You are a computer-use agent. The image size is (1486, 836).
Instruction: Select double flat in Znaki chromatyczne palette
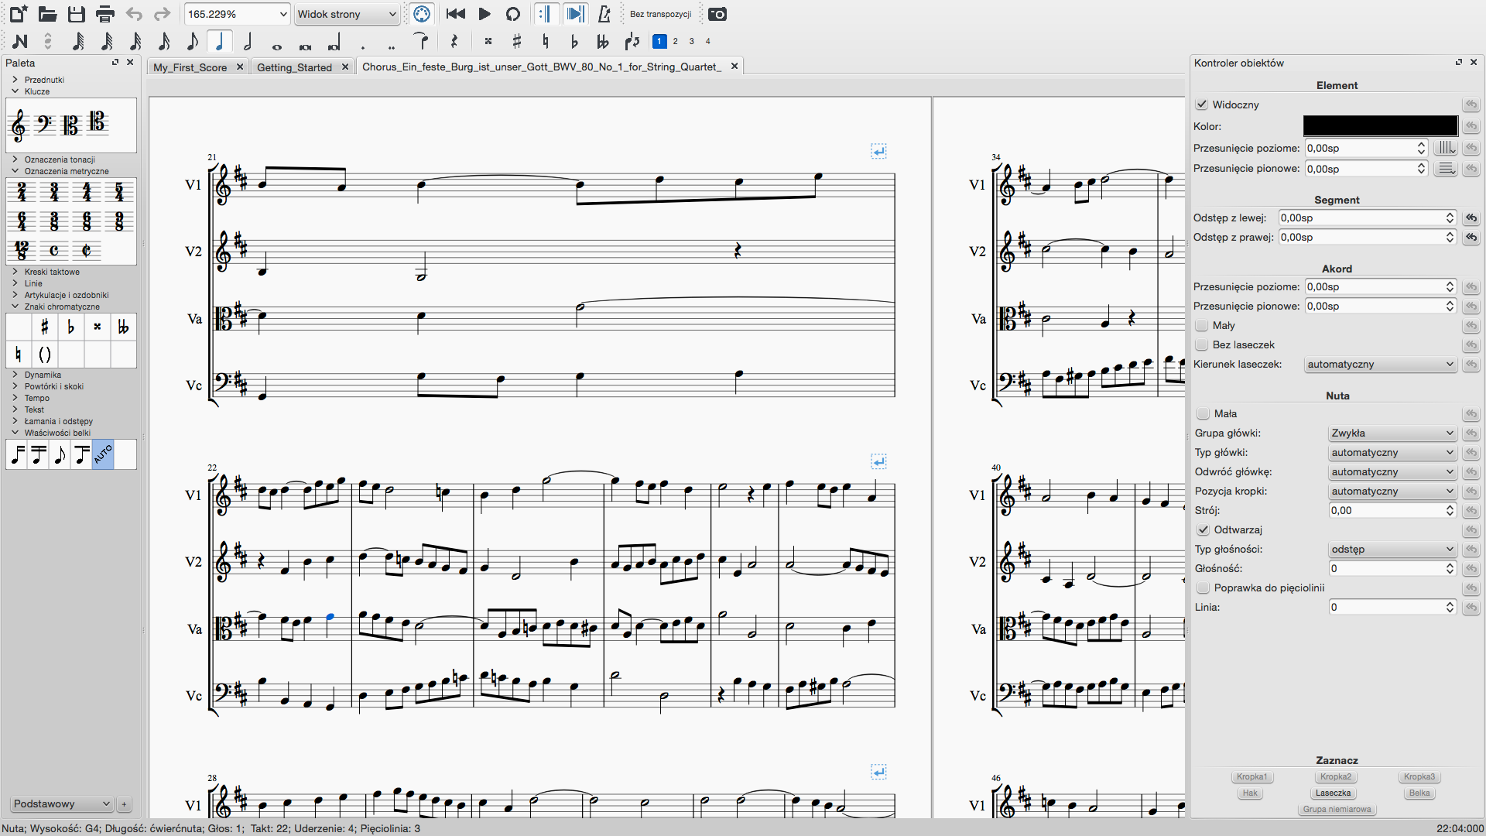[x=123, y=327]
